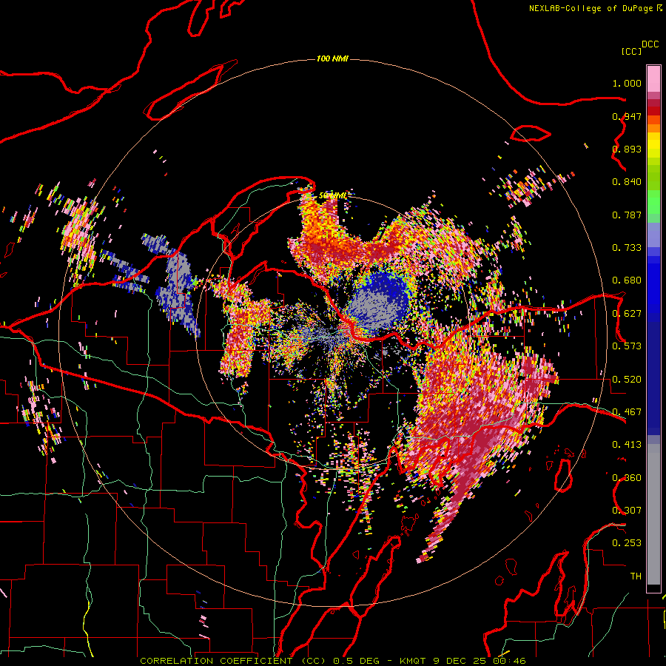Click the DCC legend title

click(x=650, y=44)
